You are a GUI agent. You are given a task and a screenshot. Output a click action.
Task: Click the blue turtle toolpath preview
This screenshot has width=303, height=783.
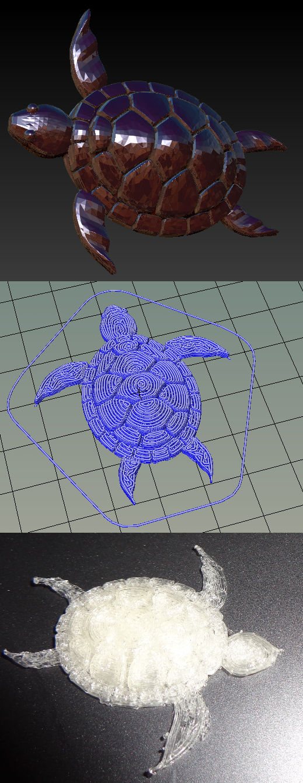pyautogui.click(x=133, y=403)
